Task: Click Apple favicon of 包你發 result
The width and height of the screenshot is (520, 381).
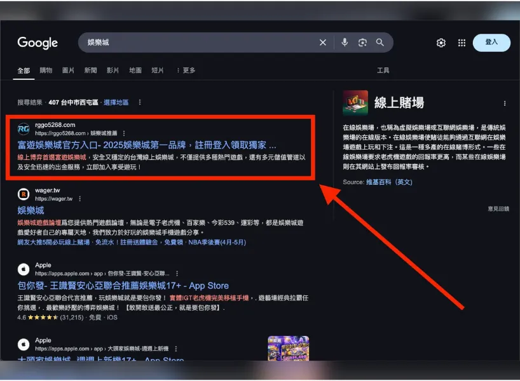Action: 24,269
